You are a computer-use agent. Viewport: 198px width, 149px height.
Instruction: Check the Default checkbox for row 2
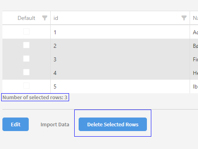pyautogui.click(x=26, y=45)
